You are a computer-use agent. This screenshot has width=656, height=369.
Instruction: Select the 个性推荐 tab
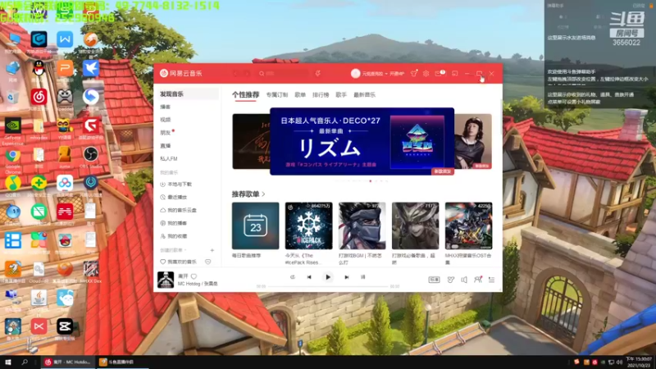point(245,95)
